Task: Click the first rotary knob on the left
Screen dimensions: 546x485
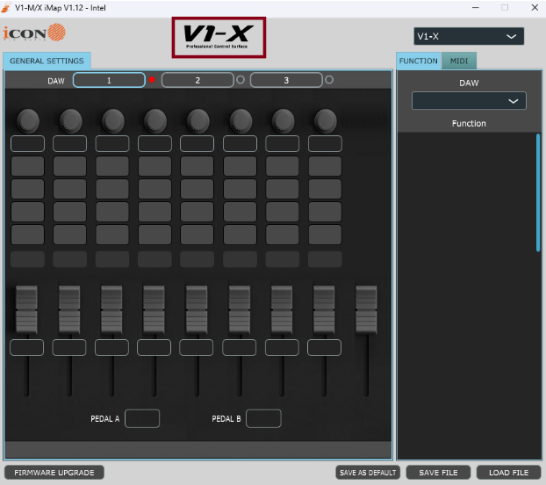Action: (x=28, y=121)
